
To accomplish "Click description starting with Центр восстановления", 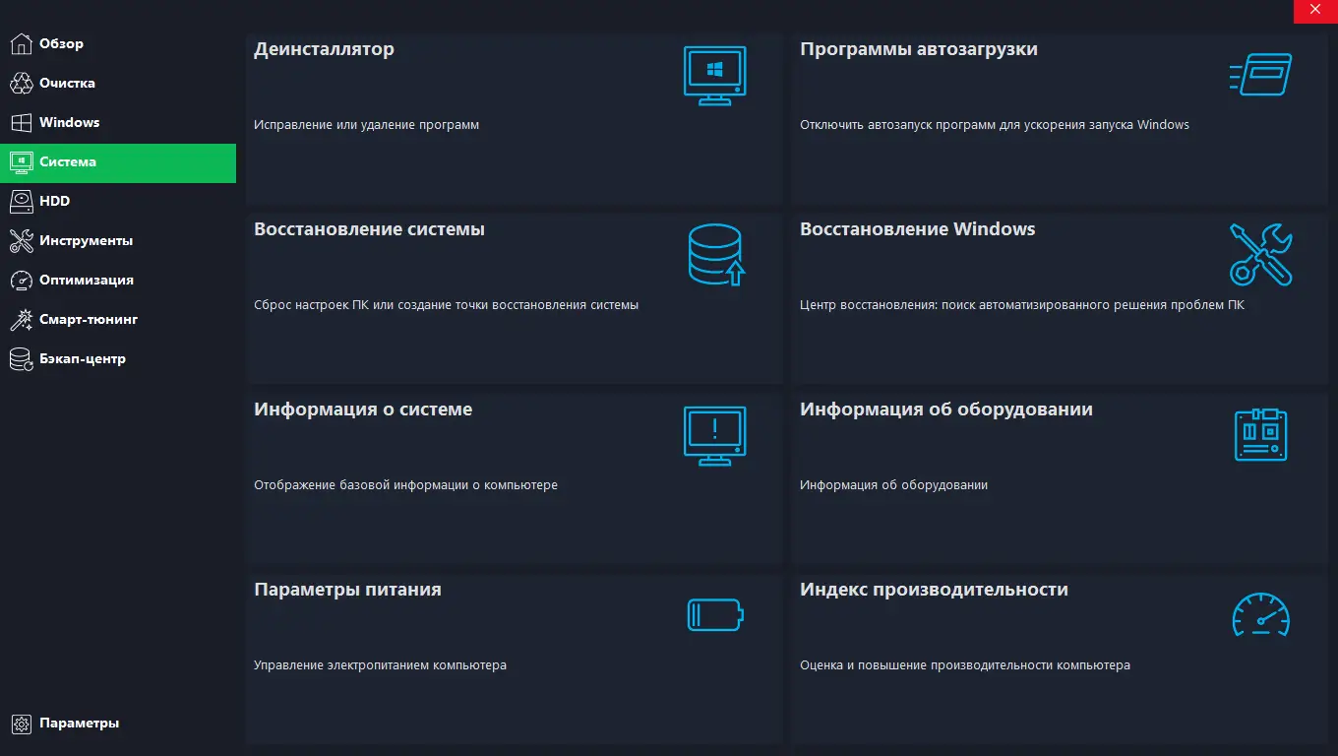I will point(1022,305).
